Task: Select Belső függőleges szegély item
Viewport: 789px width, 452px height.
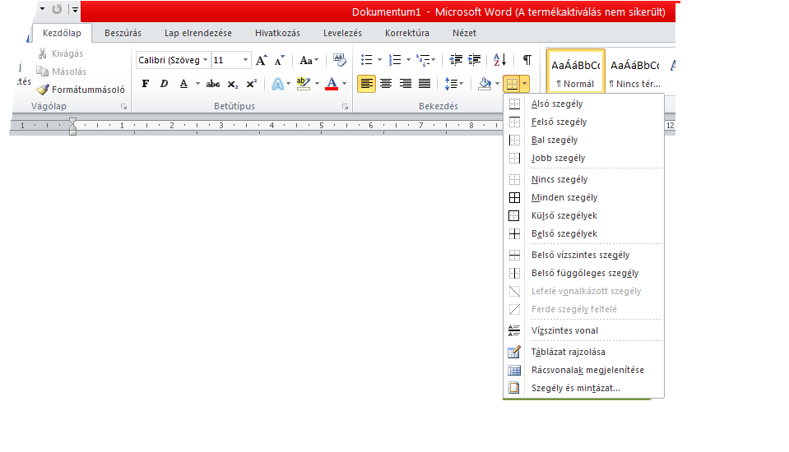Action: click(583, 273)
